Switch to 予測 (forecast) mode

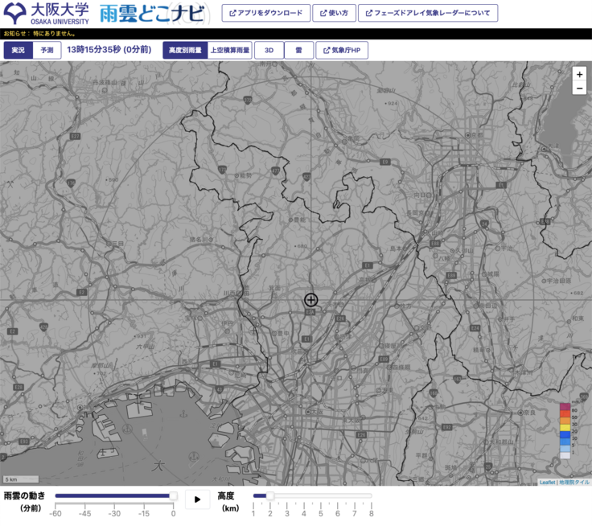tap(47, 50)
